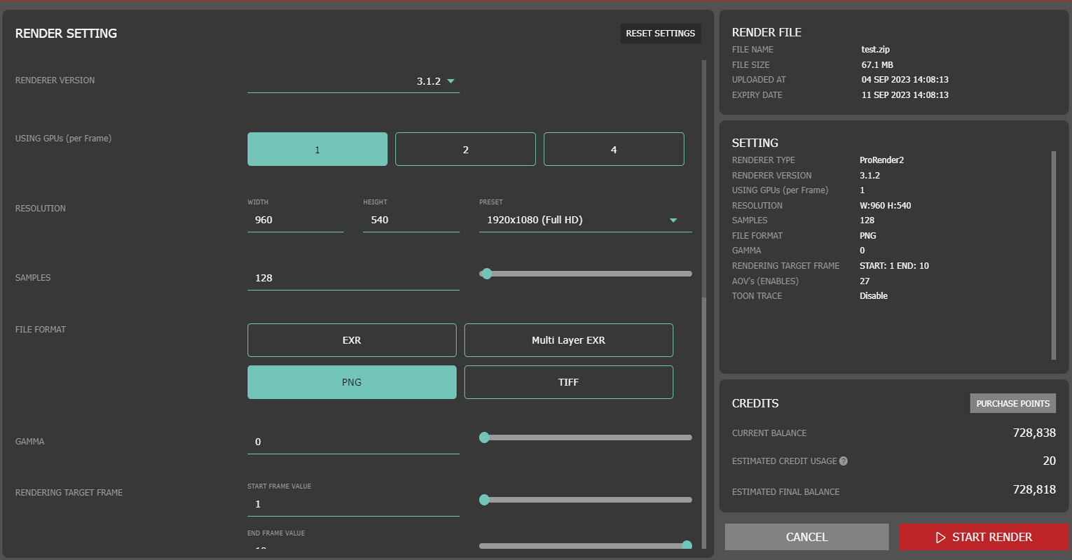Viewport: 1072px width, 560px height.
Task: Select 2 GPUs per frame
Action: pos(465,149)
